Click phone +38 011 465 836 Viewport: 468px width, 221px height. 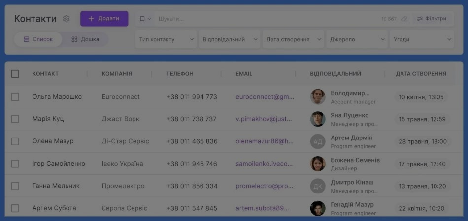pos(192,141)
